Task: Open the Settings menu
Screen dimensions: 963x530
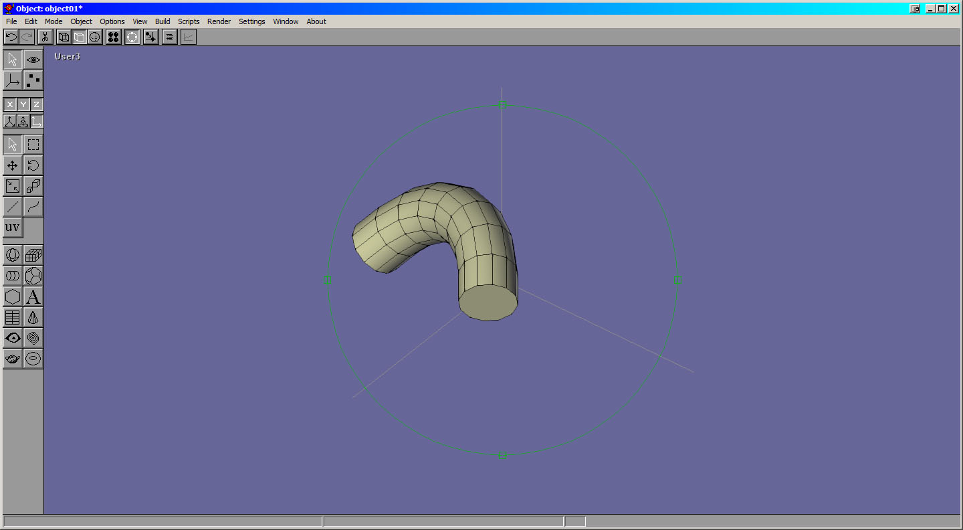Action: (x=251, y=21)
